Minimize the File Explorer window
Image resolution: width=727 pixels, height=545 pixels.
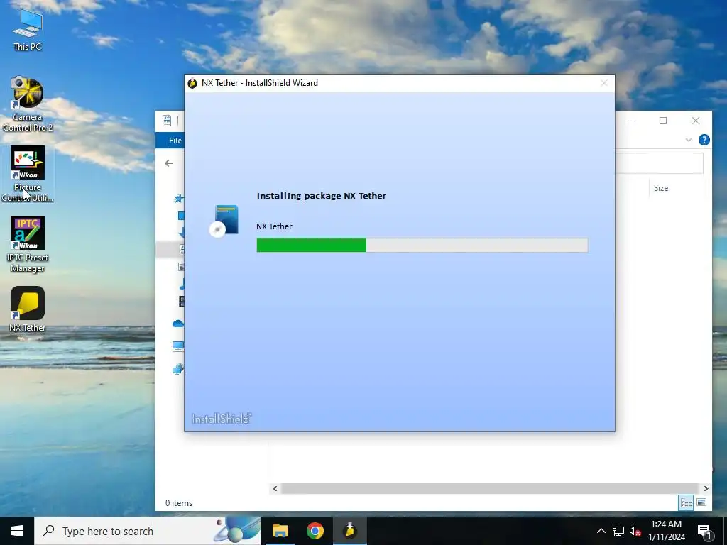[x=631, y=121]
